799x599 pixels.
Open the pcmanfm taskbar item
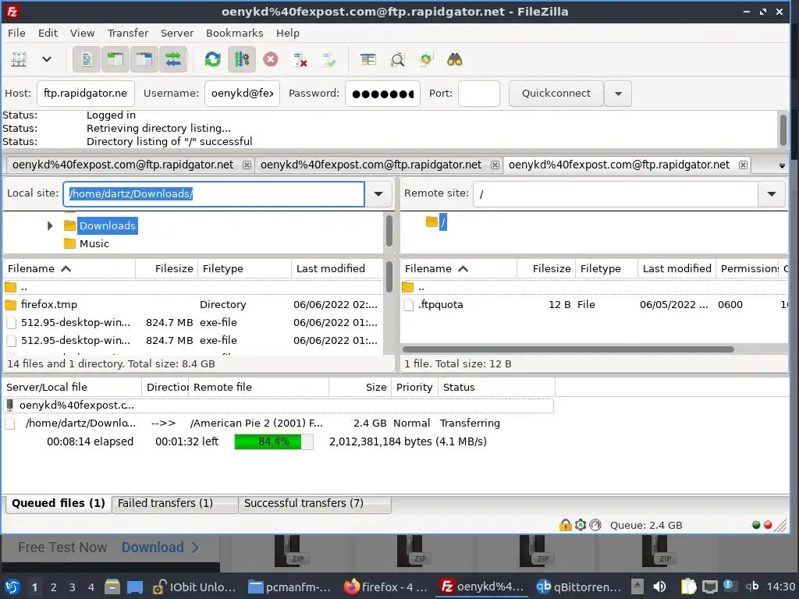tap(290, 587)
